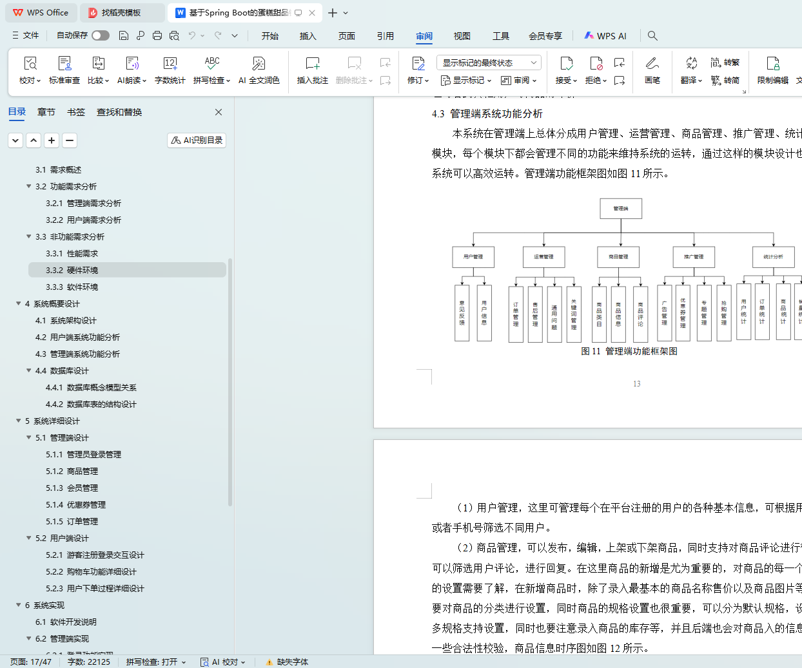The image size is (802, 668).
Task: Click the navigation pane vertical scrollbar
Action: click(x=230, y=386)
